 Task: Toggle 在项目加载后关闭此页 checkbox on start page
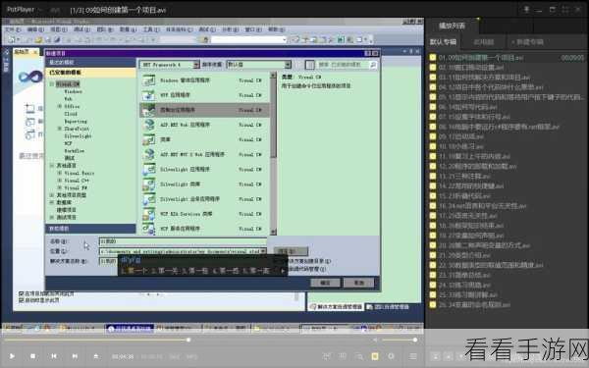tap(21, 293)
